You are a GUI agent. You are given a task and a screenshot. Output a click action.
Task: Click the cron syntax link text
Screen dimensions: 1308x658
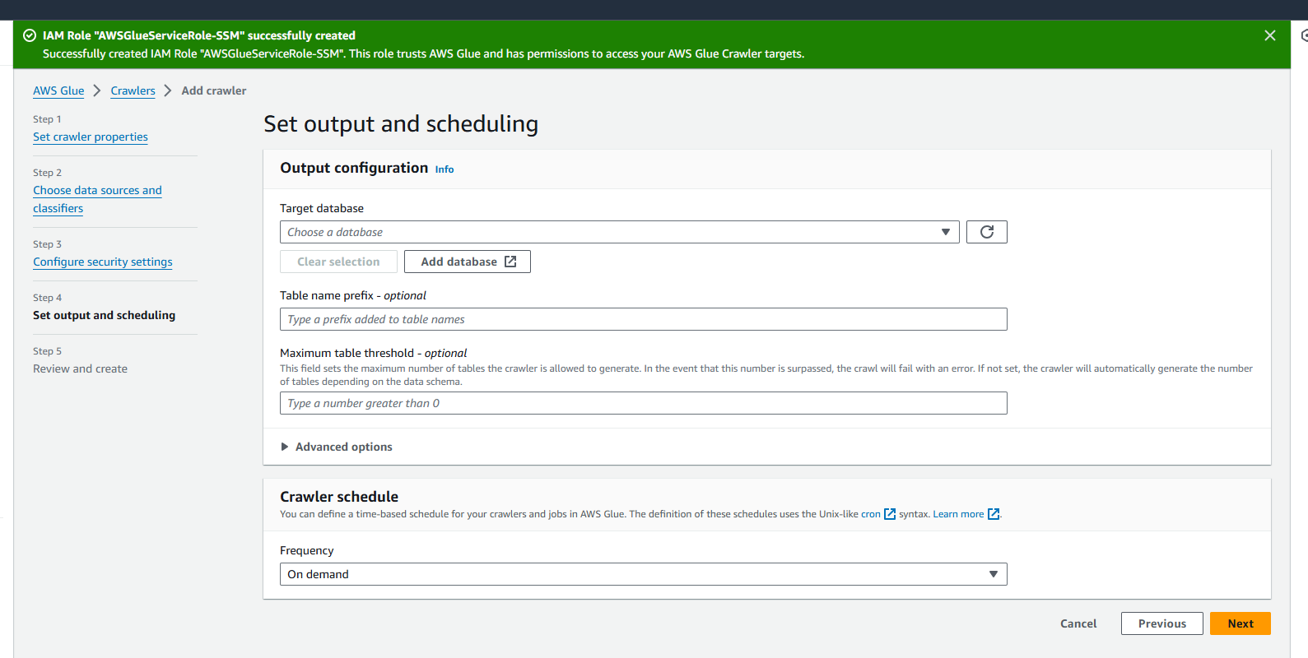click(x=871, y=514)
